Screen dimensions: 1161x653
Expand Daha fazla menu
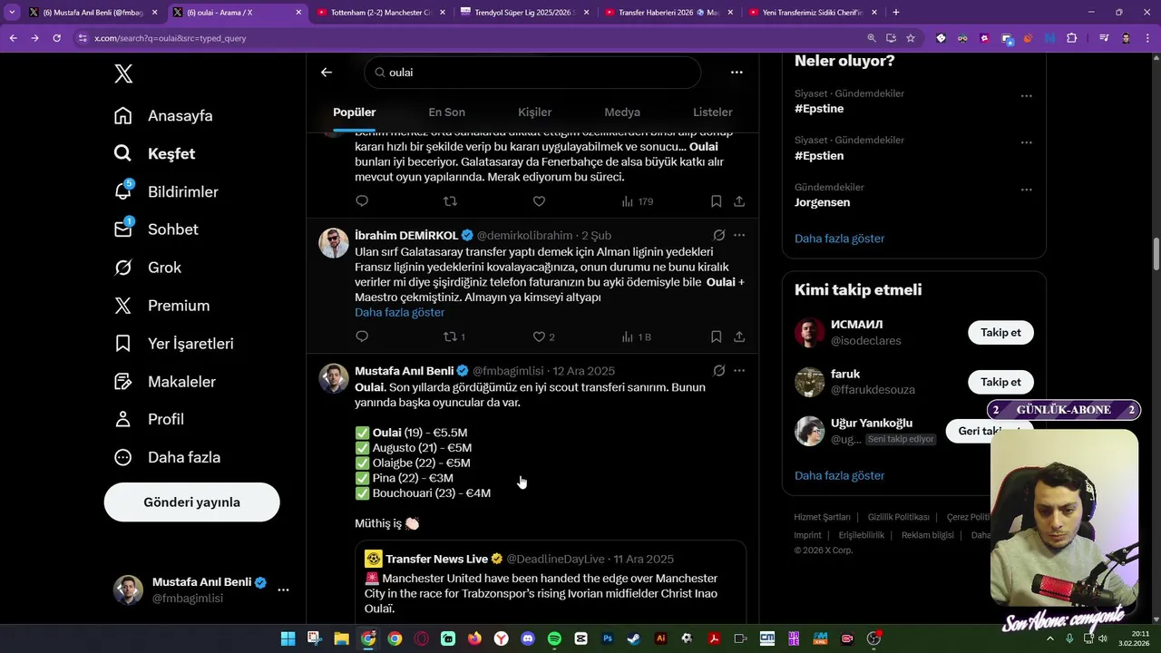(x=167, y=457)
